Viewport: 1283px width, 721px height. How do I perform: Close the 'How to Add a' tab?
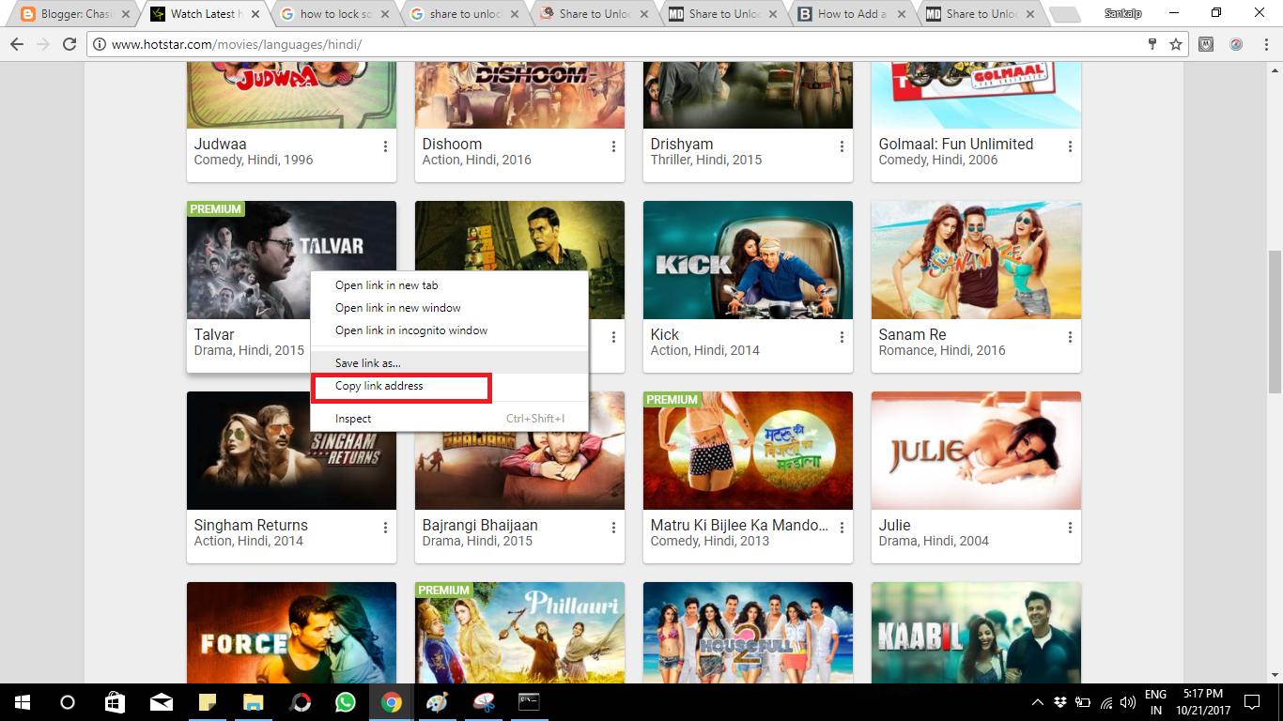coord(901,14)
